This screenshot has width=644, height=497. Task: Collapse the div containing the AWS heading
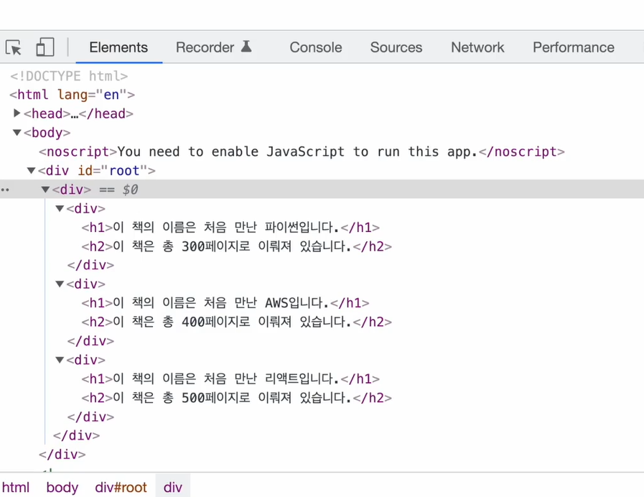pyautogui.click(x=60, y=284)
